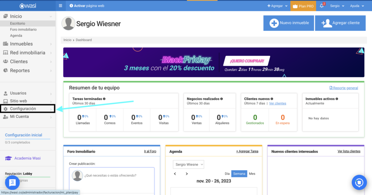
Task: Click the Inicio breadcrumb link
Action: 67,40
